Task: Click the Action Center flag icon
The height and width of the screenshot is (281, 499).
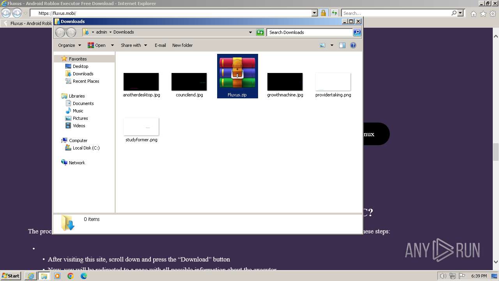Action: [x=462, y=276]
